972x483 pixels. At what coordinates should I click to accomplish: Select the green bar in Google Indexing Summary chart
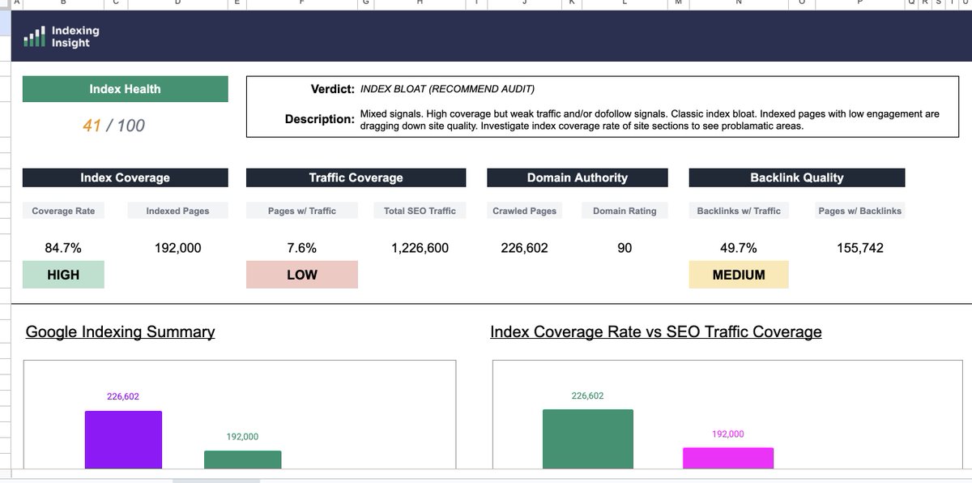coord(242,459)
